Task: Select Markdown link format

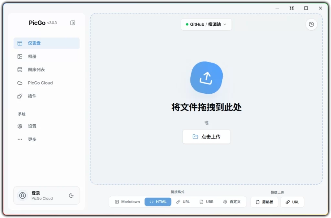Action: (127, 202)
